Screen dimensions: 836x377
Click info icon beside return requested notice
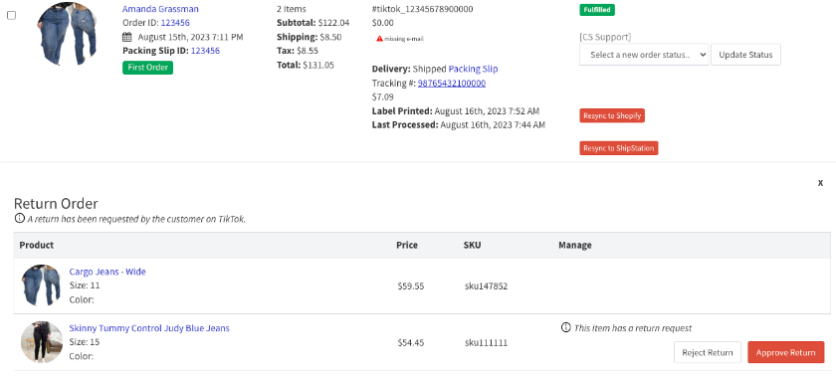click(20, 218)
